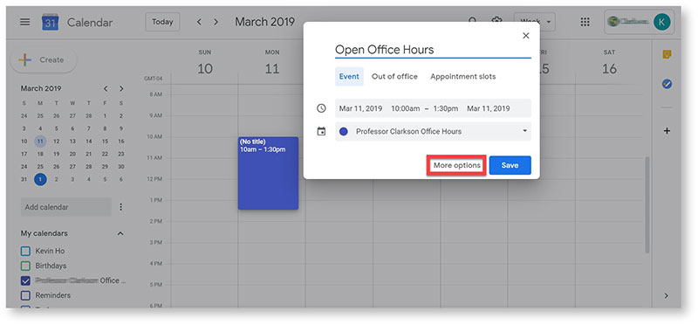
Task: Toggle the Birthdays calendar checkbox
Action: click(26, 266)
